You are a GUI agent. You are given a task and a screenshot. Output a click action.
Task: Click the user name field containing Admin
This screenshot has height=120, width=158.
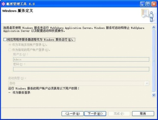tap(81, 59)
